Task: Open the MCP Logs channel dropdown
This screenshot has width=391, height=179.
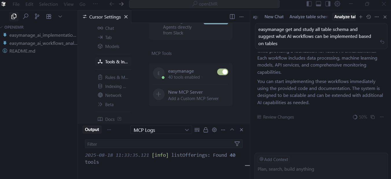Action: [x=161, y=130]
